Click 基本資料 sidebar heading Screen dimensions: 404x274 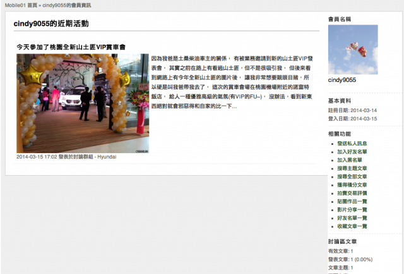coord(340,101)
